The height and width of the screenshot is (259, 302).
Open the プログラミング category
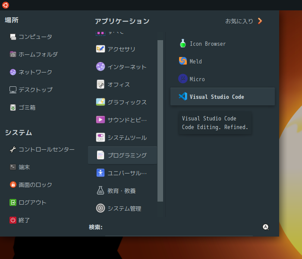(x=122, y=155)
